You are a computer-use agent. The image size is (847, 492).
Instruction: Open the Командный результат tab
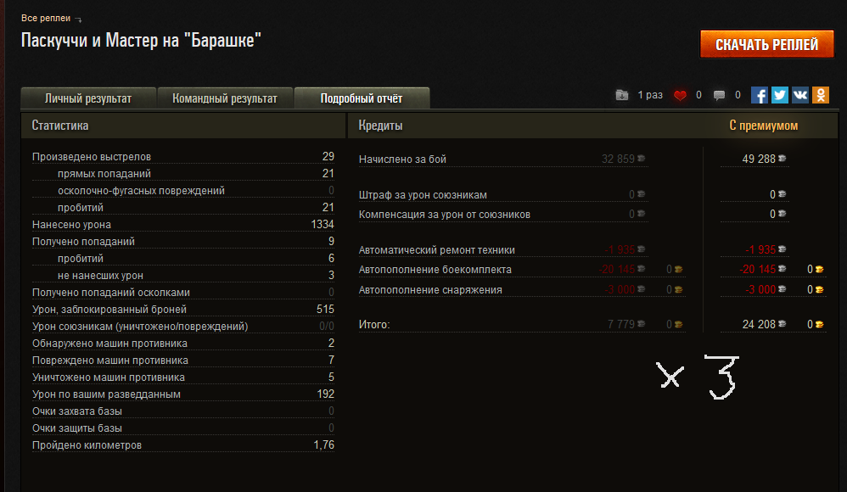225,98
